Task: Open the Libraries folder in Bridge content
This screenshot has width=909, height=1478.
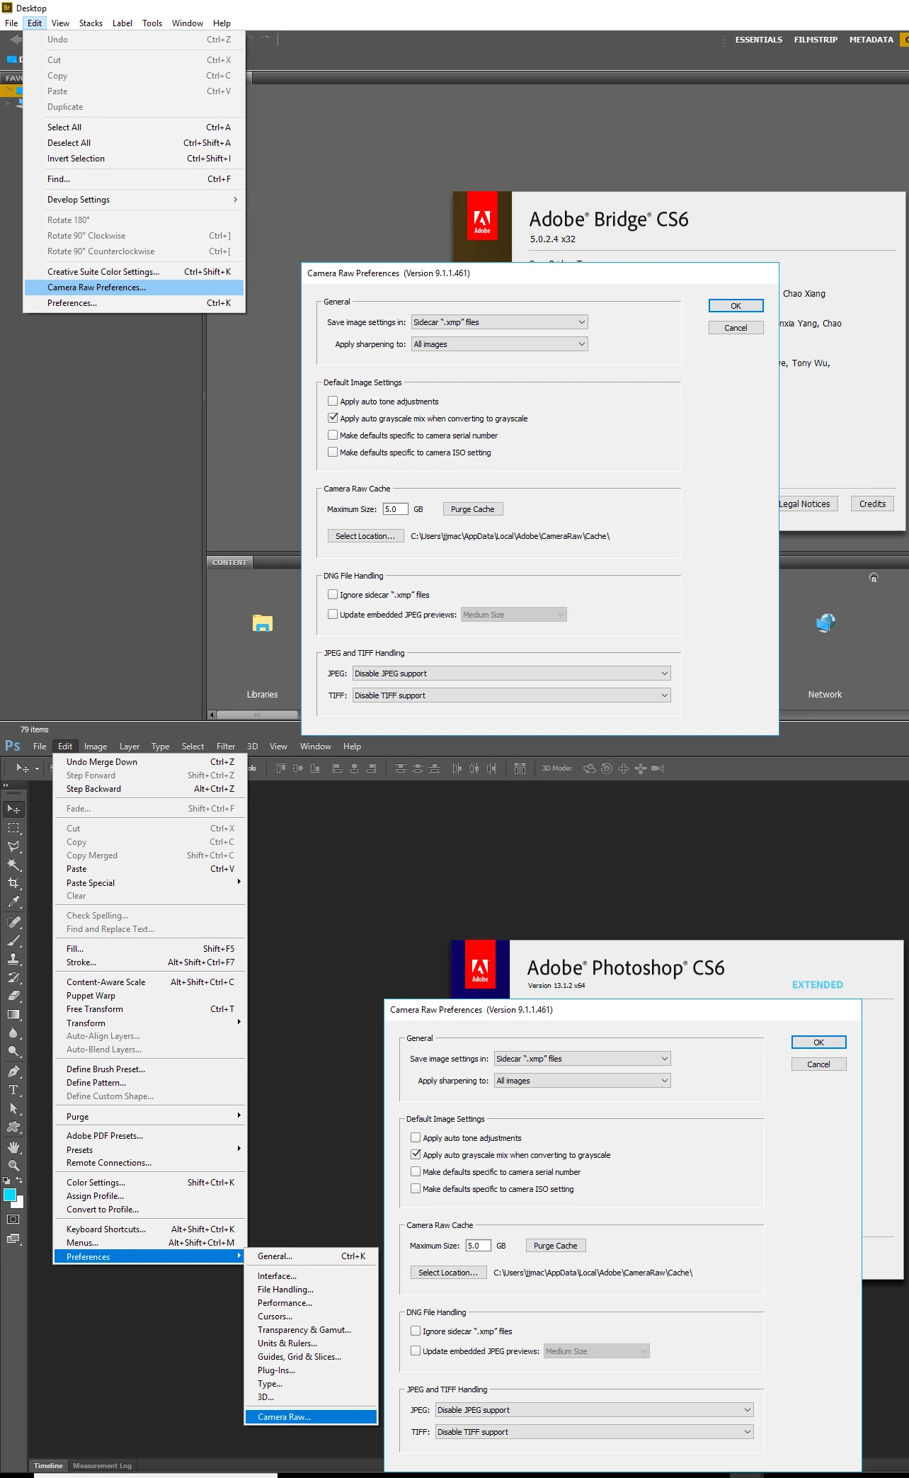Action: click(x=262, y=654)
